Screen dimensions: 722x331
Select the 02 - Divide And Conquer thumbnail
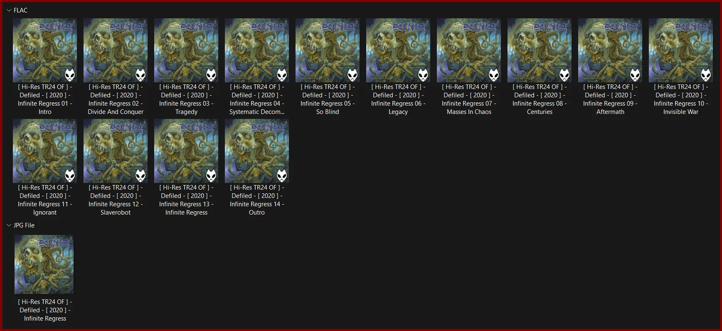pos(116,50)
